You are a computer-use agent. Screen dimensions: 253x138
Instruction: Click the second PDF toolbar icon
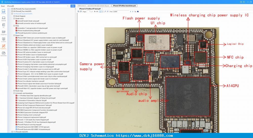tap(81, 12)
